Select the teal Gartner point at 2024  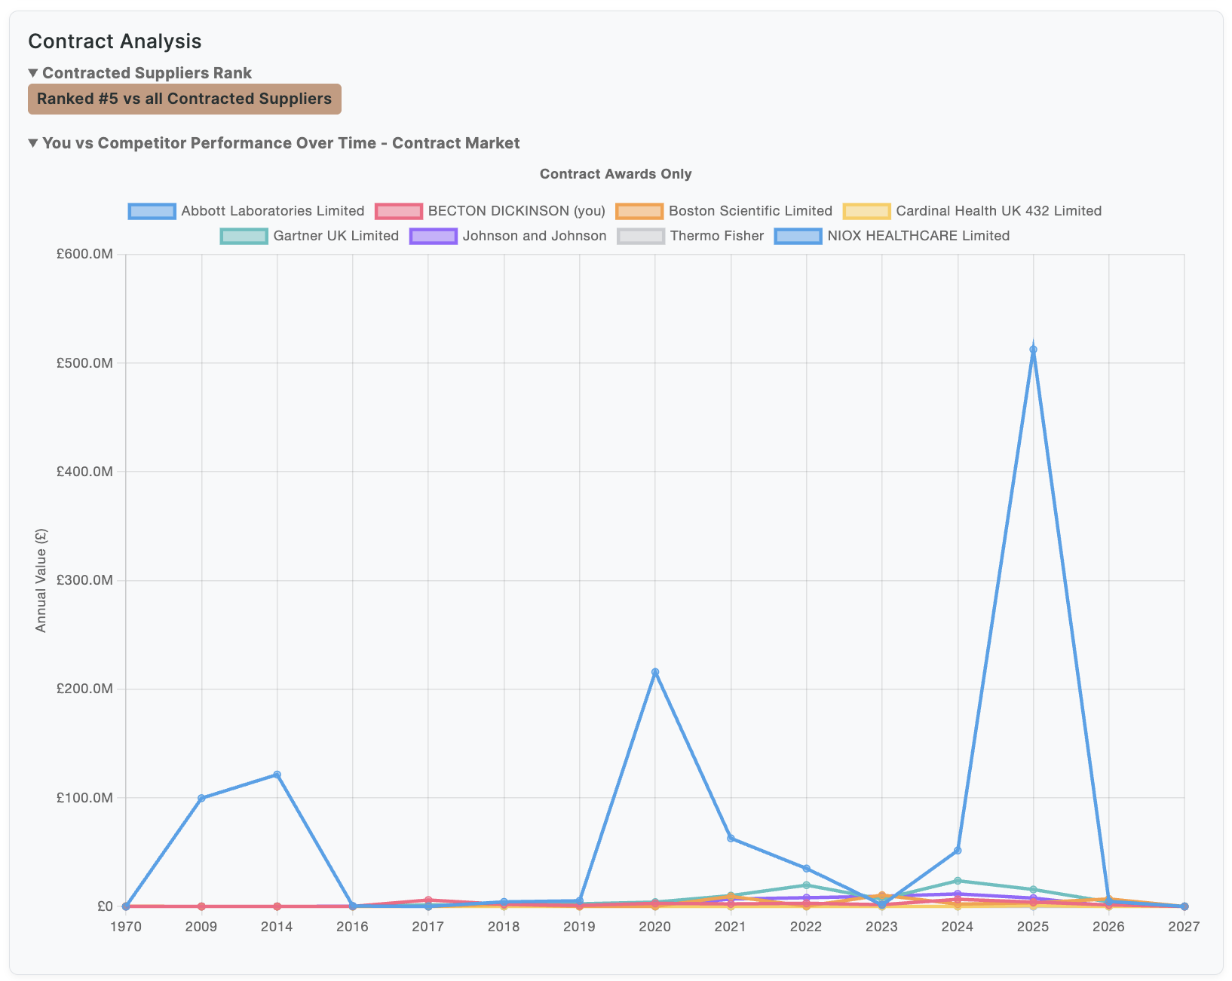[958, 881]
